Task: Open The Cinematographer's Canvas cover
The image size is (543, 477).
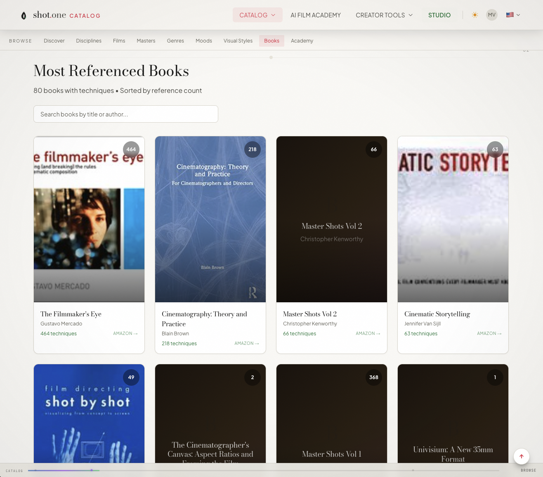Action: click(210, 413)
